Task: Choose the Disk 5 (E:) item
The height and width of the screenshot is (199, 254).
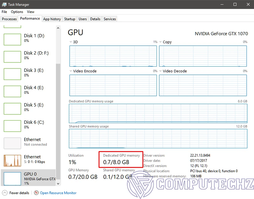Action: tap(28, 109)
